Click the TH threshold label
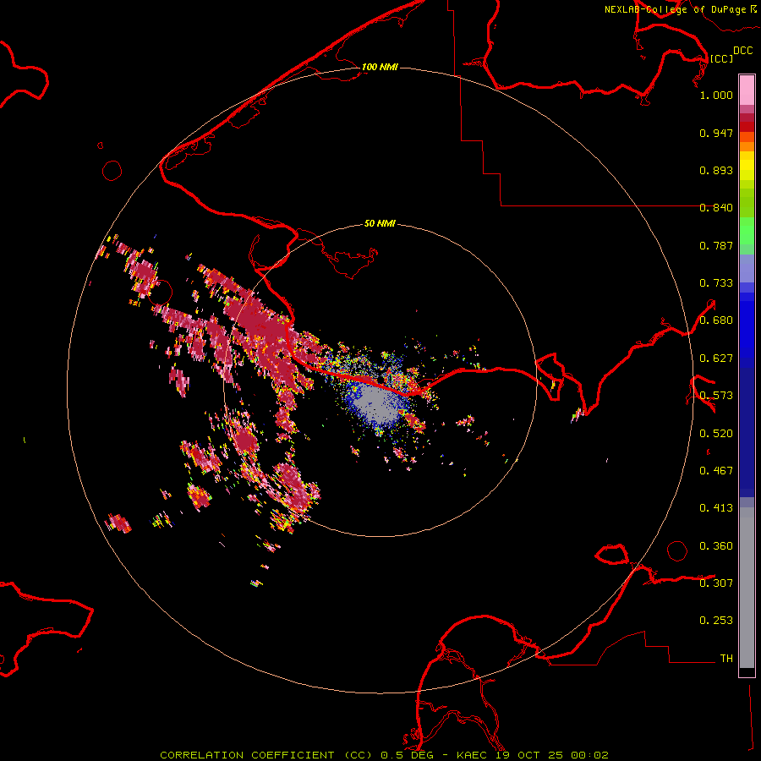The width and height of the screenshot is (761, 761). pos(726,659)
